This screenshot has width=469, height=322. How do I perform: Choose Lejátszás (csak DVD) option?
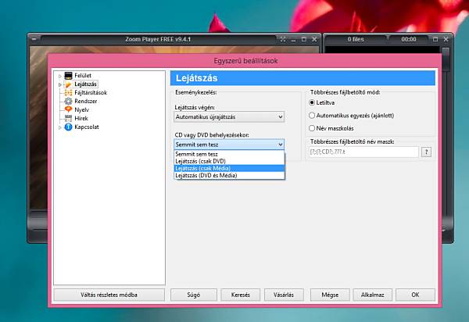click(229, 162)
